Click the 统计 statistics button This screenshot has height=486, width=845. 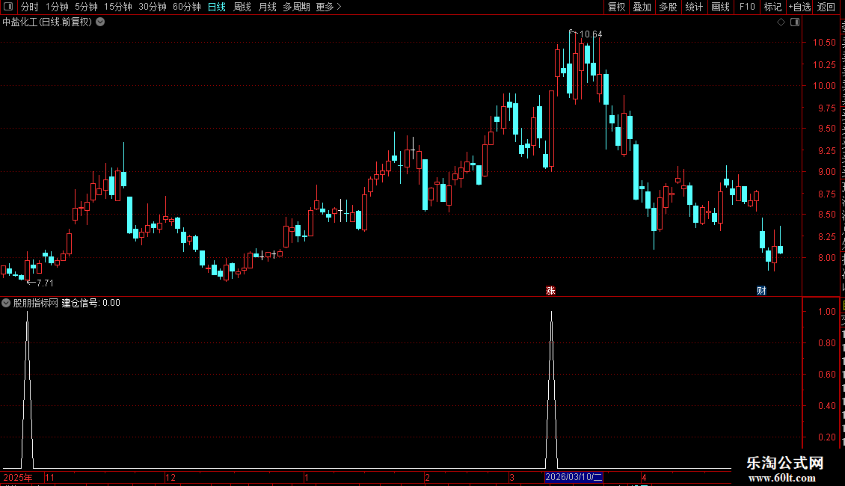[x=693, y=7]
